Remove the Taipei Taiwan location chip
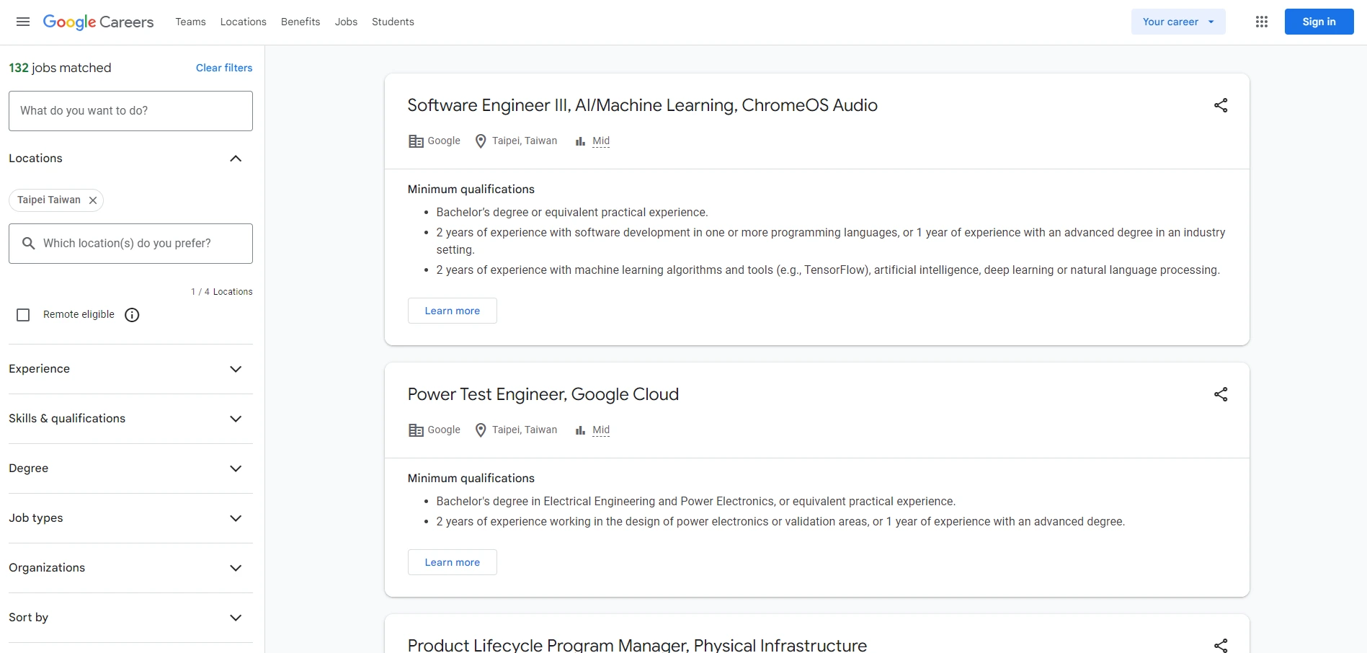This screenshot has width=1367, height=653. click(x=93, y=200)
